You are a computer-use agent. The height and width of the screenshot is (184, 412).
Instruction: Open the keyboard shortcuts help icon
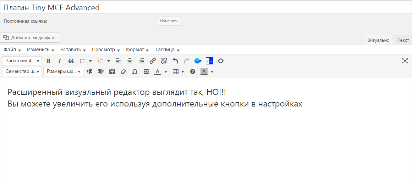click(193, 71)
